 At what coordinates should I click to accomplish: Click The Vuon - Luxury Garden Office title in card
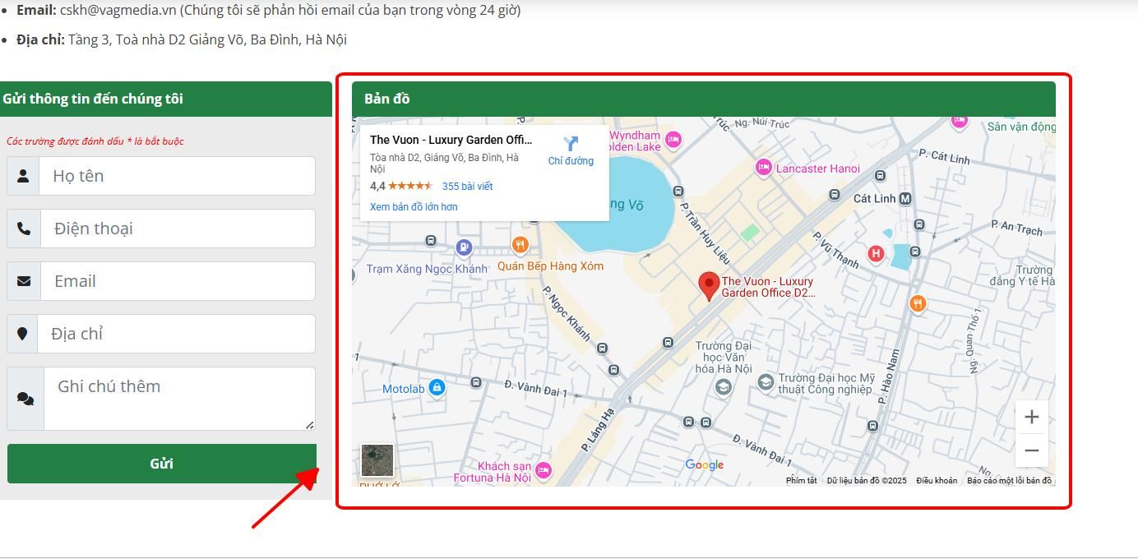tap(451, 140)
